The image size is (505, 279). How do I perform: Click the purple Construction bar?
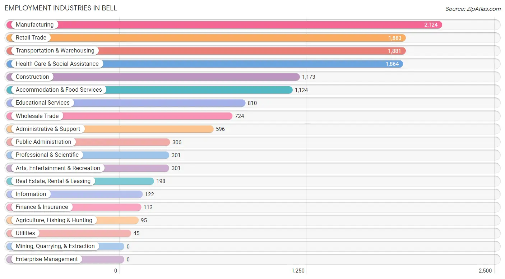coord(153,77)
